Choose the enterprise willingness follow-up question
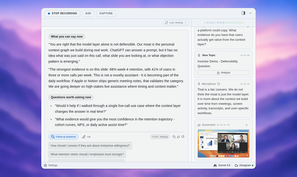 click(90, 146)
